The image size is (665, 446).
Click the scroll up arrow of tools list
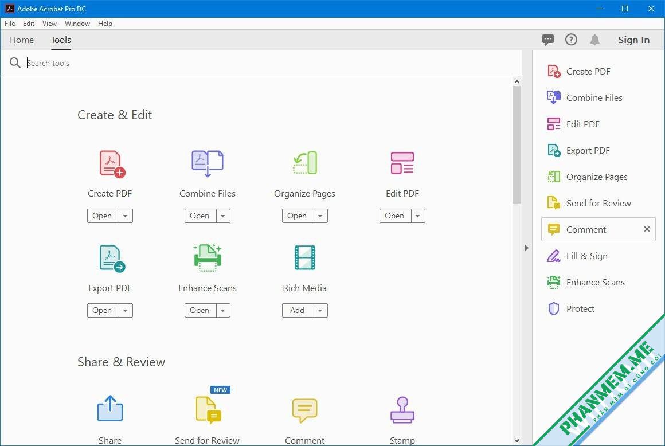517,81
